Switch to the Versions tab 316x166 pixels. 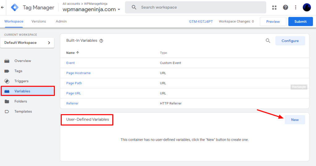[x=39, y=21]
